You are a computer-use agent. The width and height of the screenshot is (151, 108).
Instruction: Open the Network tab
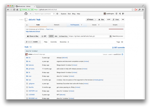pyautogui.click(x=57, y=25)
